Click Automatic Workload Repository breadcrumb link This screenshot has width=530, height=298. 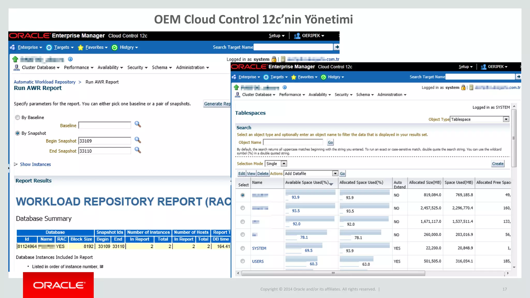point(45,82)
